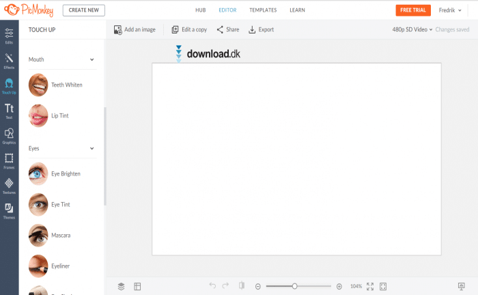This screenshot has height=295, width=478.
Task: Open the Edits panel in sidebar
Action: point(9,36)
